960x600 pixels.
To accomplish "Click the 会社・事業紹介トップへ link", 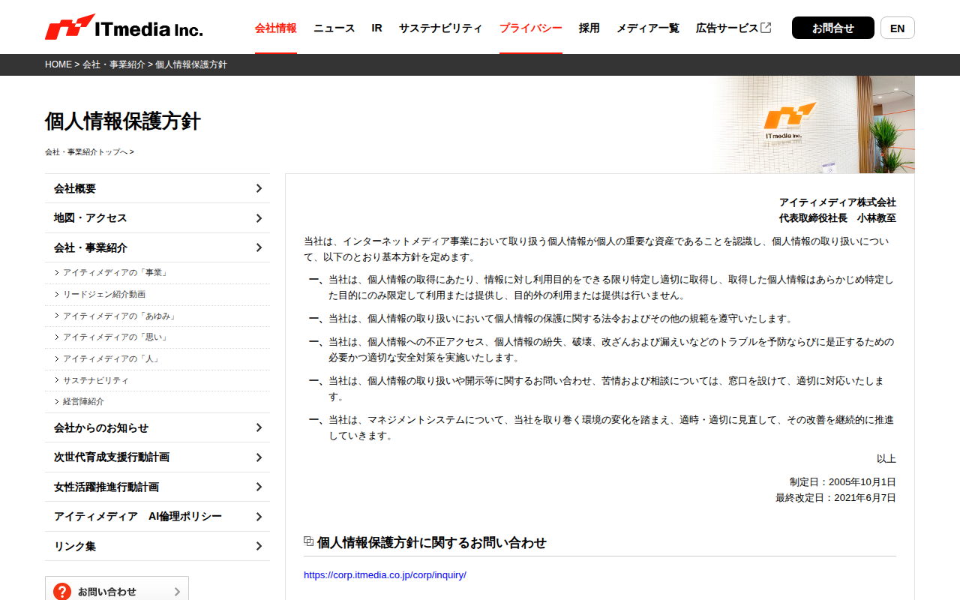I will pyautogui.click(x=89, y=151).
